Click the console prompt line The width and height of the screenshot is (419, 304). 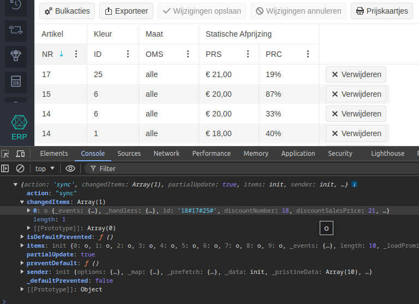(x=209, y=301)
